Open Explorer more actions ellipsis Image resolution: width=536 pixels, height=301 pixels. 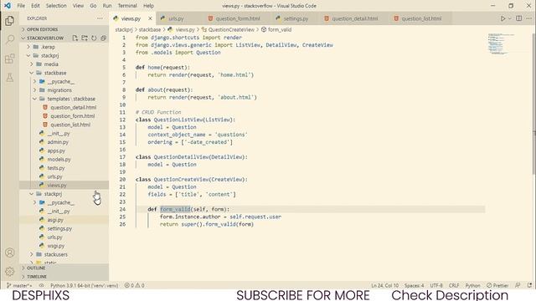click(100, 18)
